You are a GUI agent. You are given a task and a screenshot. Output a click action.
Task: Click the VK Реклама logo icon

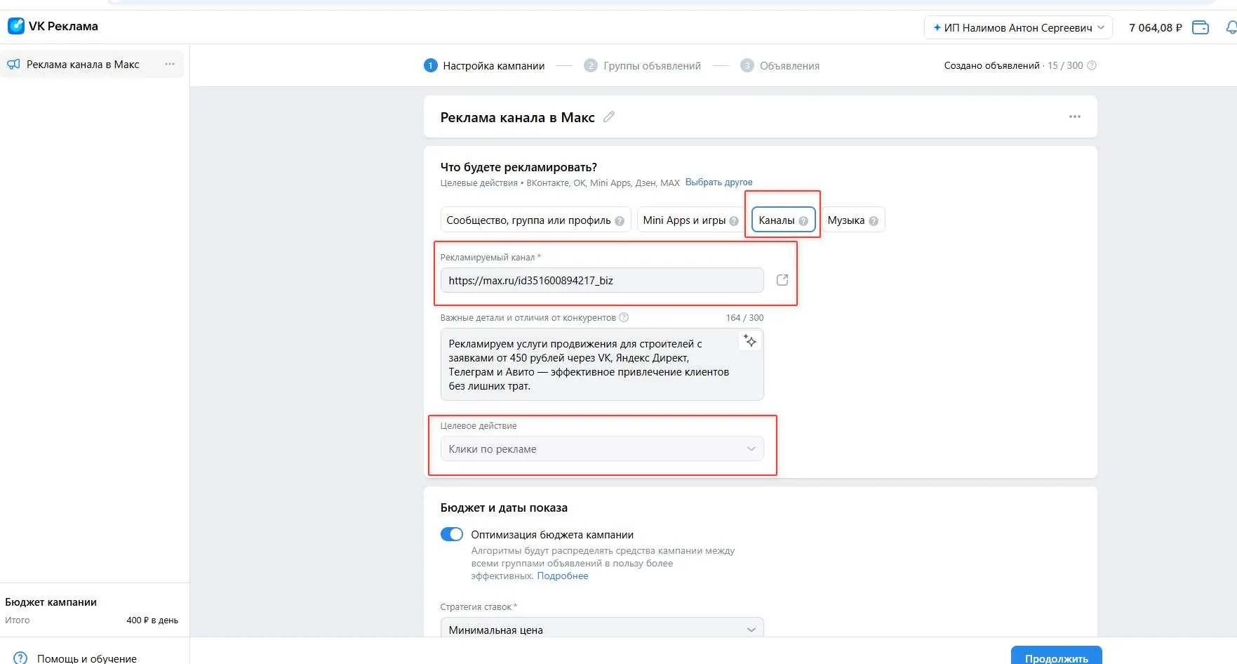point(16,27)
